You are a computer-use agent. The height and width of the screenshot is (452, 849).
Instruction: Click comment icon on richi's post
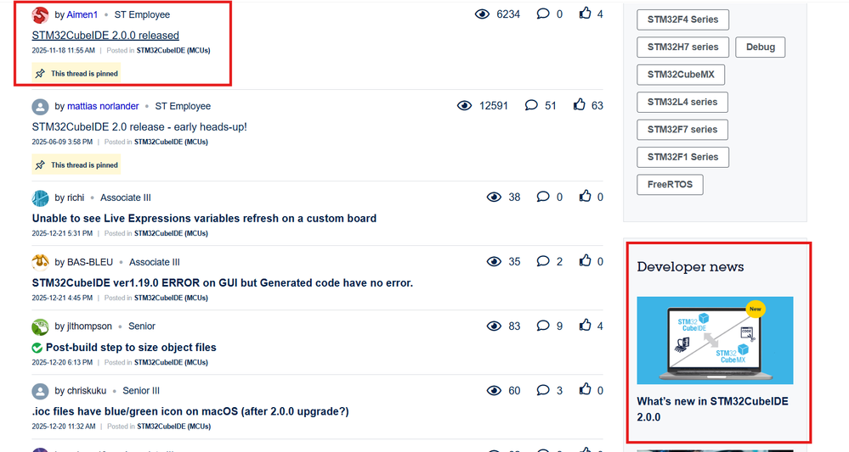[542, 197]
